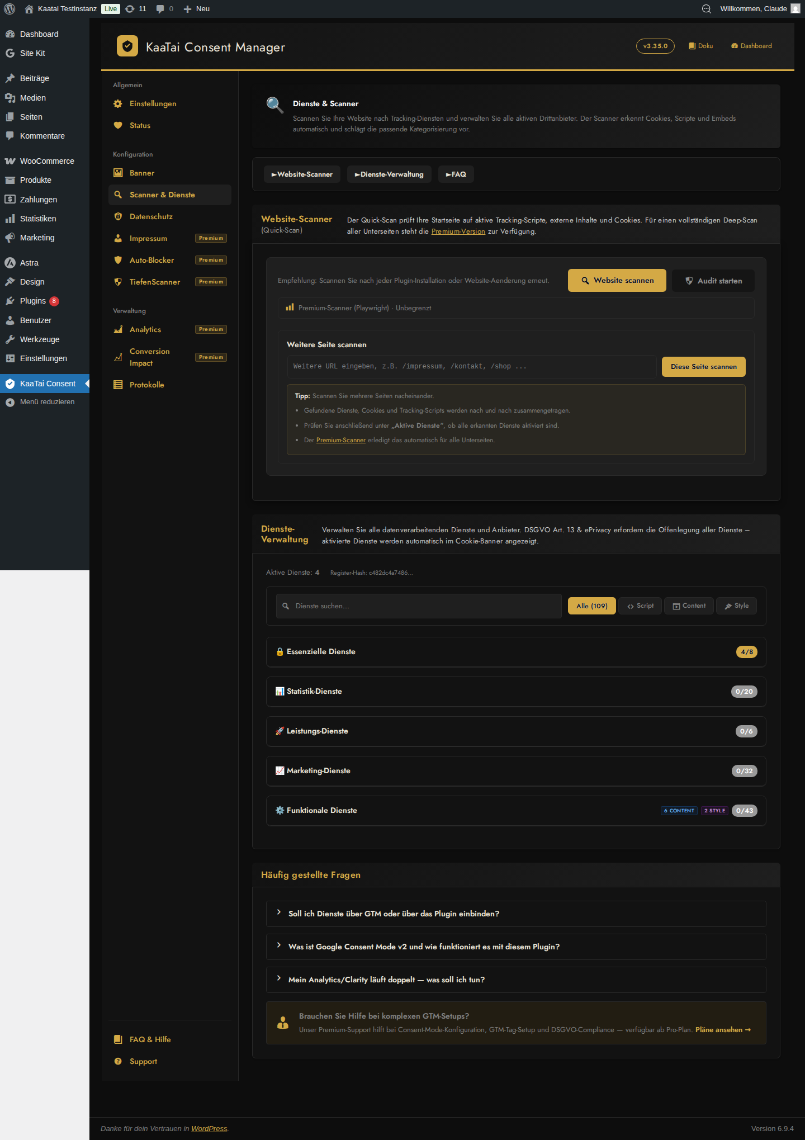Image resolution: width=805 pixels, height=1140 pixels.
Task: Open Kommentare in WordPress menu
Action: 45,136
